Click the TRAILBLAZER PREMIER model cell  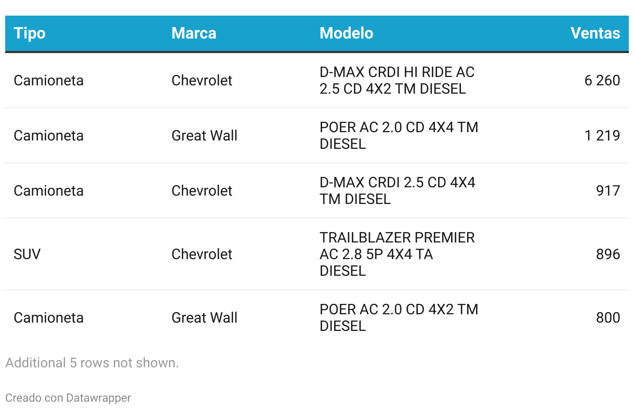(x=397, y=254)
